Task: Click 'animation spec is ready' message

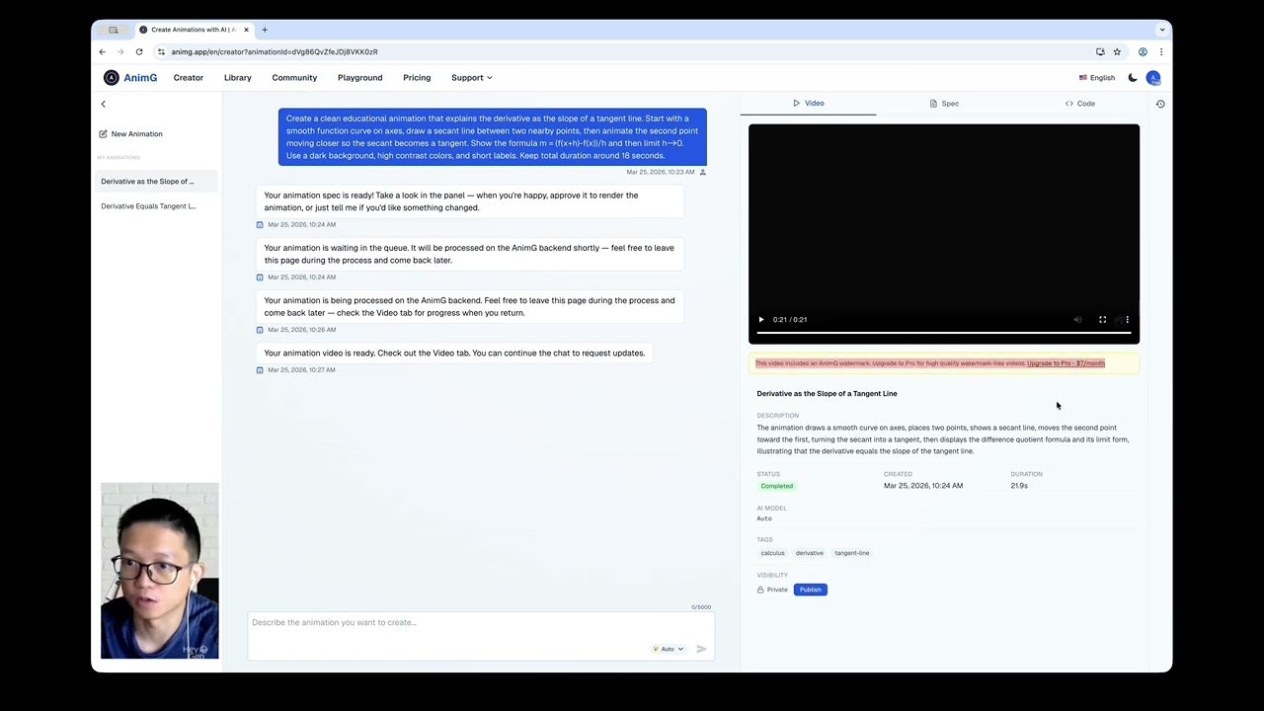Action: [x=470, y=201]
